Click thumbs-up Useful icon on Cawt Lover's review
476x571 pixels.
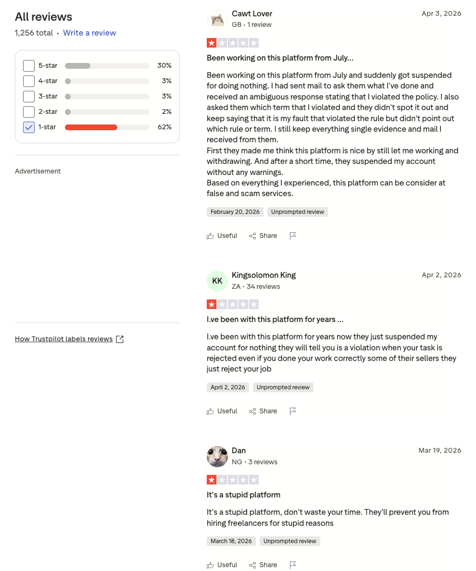[210, 236]
